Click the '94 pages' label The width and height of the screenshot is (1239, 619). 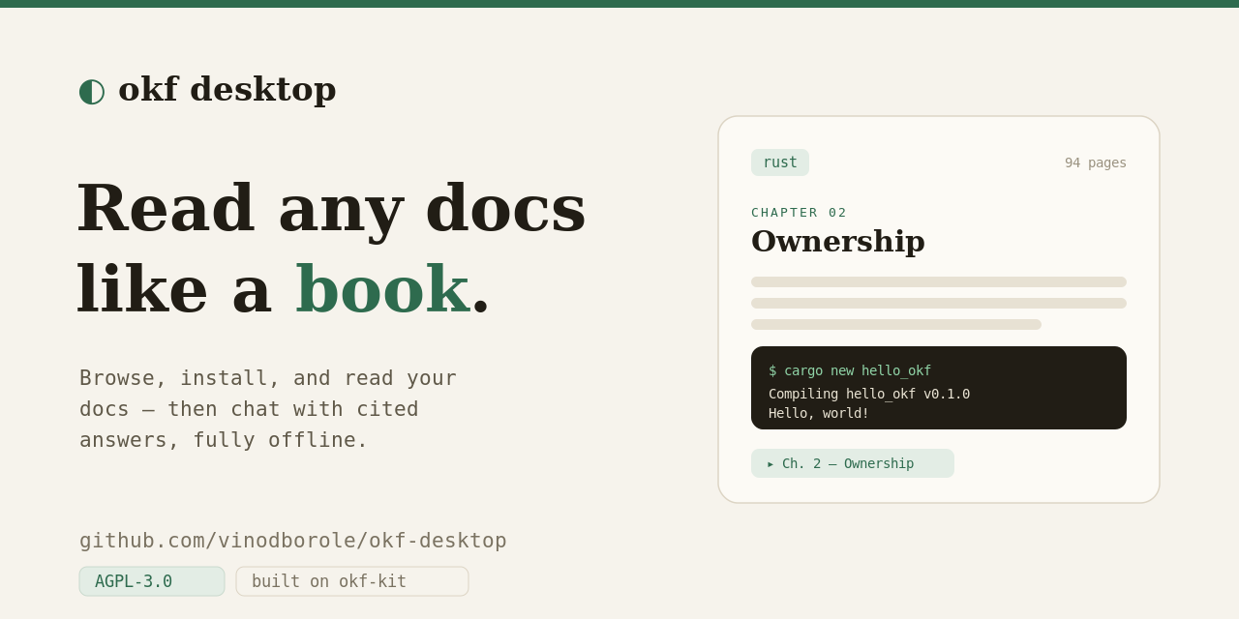(1096, 162)
